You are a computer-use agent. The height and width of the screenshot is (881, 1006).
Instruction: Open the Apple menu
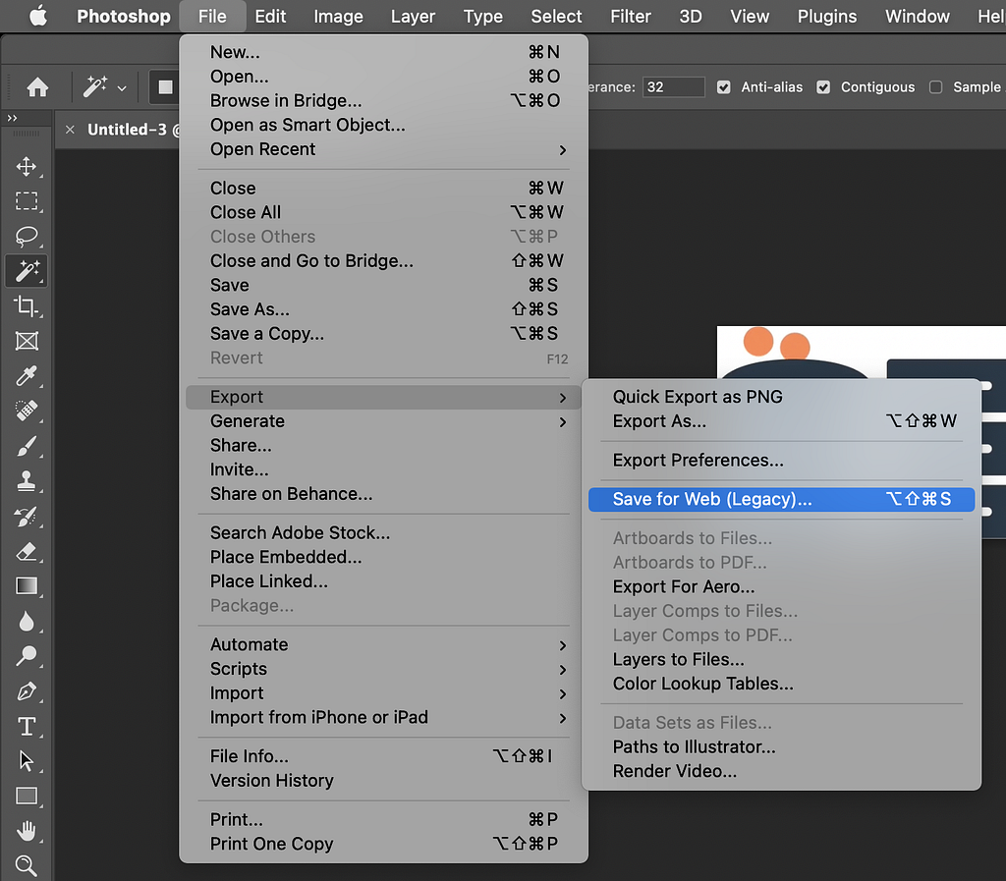38,16
